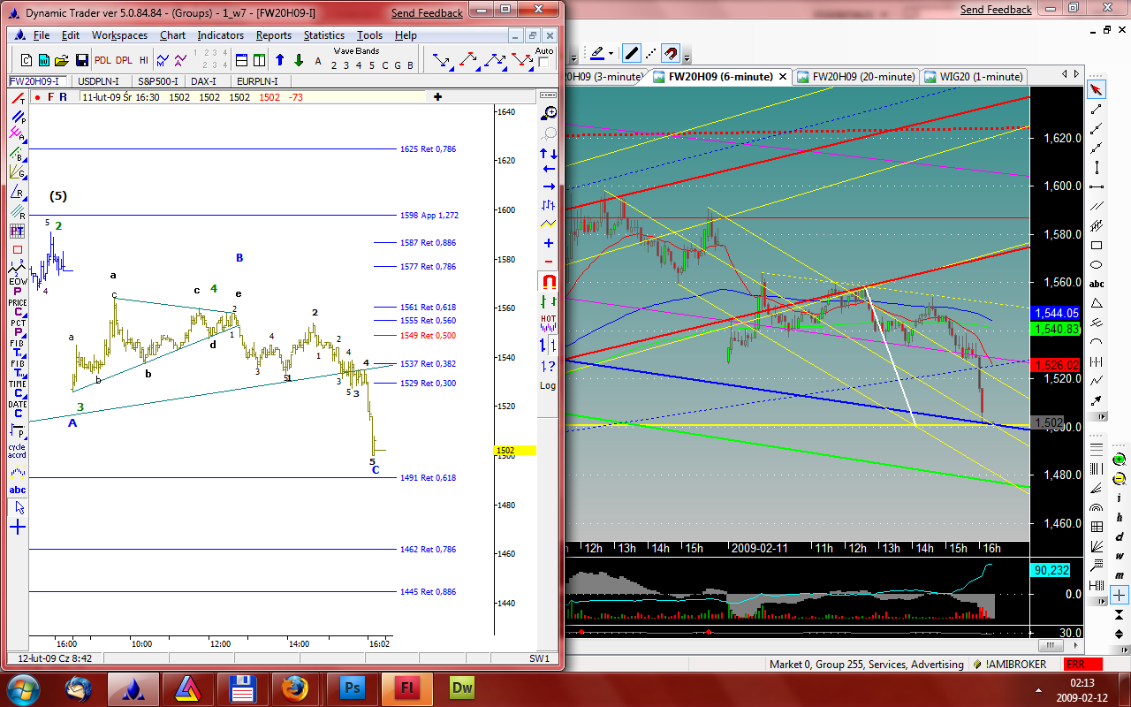Open Firefox from the taskbar
Image resolution: width=1131 pixels, height=707 pixels.
coord(294,687)
